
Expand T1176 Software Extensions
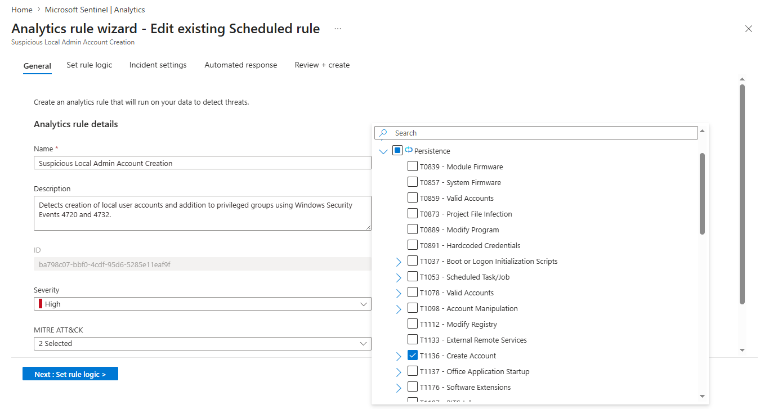pyautogui.click(x=399, y=388)
